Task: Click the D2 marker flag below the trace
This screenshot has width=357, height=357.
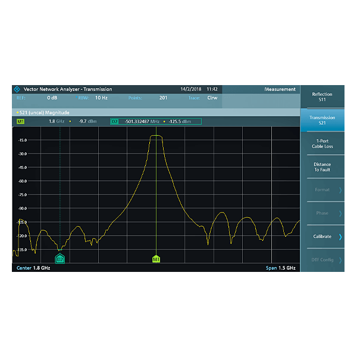Action: tap(59, 259)
